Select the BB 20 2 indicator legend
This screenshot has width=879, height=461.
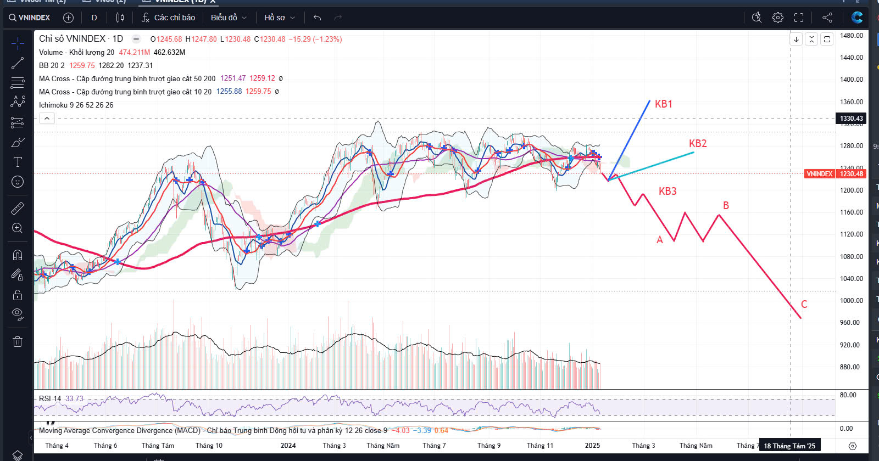coord(52,65)
